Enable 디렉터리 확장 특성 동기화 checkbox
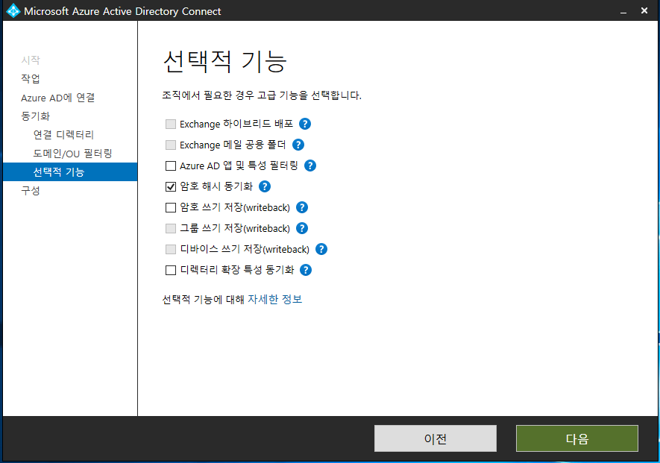This screenshot has width=660, height=463. point(171,270)
